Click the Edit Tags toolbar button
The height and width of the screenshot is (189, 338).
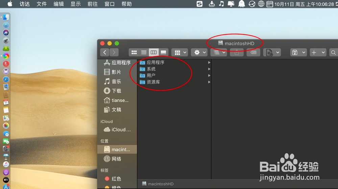[x=253, y=52]
